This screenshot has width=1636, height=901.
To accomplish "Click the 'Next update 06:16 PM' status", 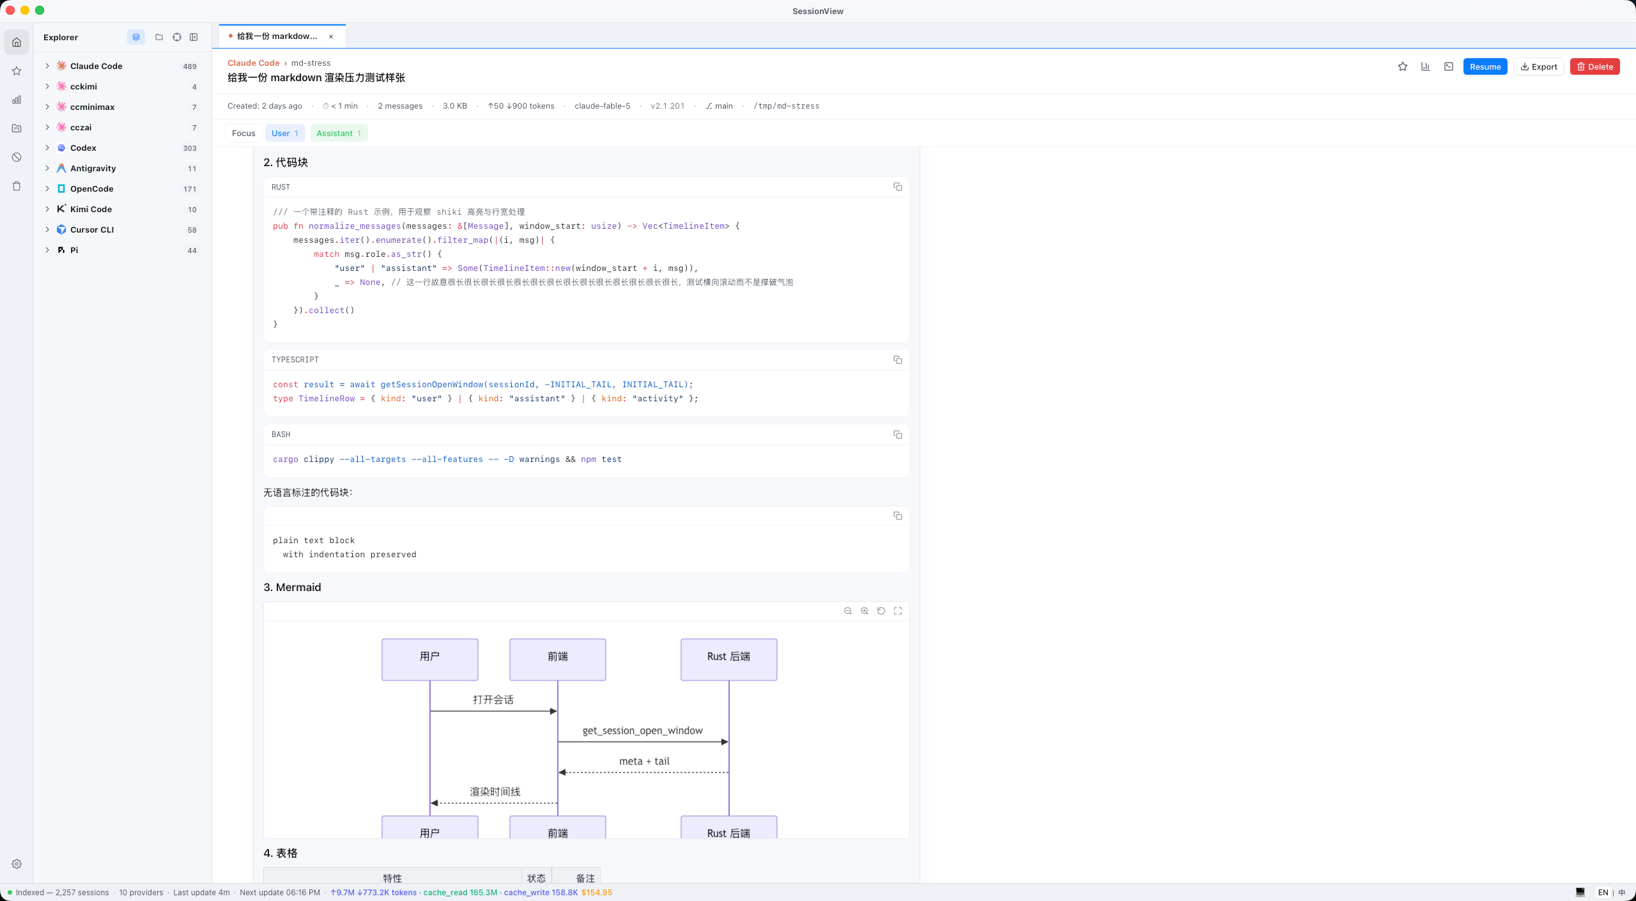I will pyautogui.click(x=280, y=893).
